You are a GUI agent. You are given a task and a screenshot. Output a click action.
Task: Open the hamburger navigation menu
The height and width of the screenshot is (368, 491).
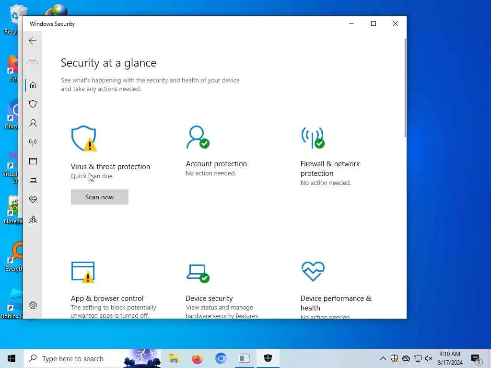[33, 62]
